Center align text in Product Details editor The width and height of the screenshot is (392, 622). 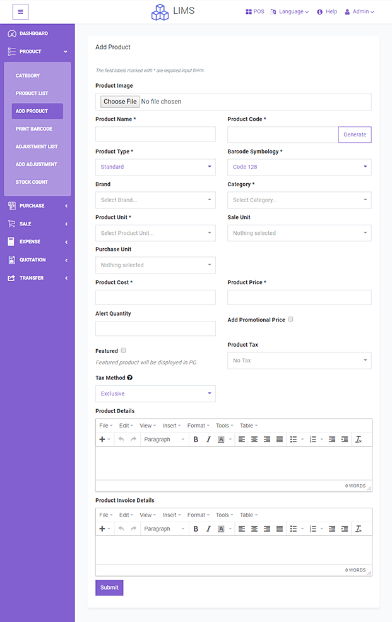tap(253, 438)
